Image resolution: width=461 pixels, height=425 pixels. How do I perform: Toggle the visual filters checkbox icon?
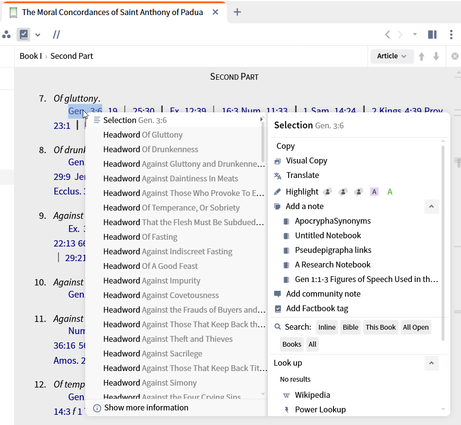click(x=23, y=35)
